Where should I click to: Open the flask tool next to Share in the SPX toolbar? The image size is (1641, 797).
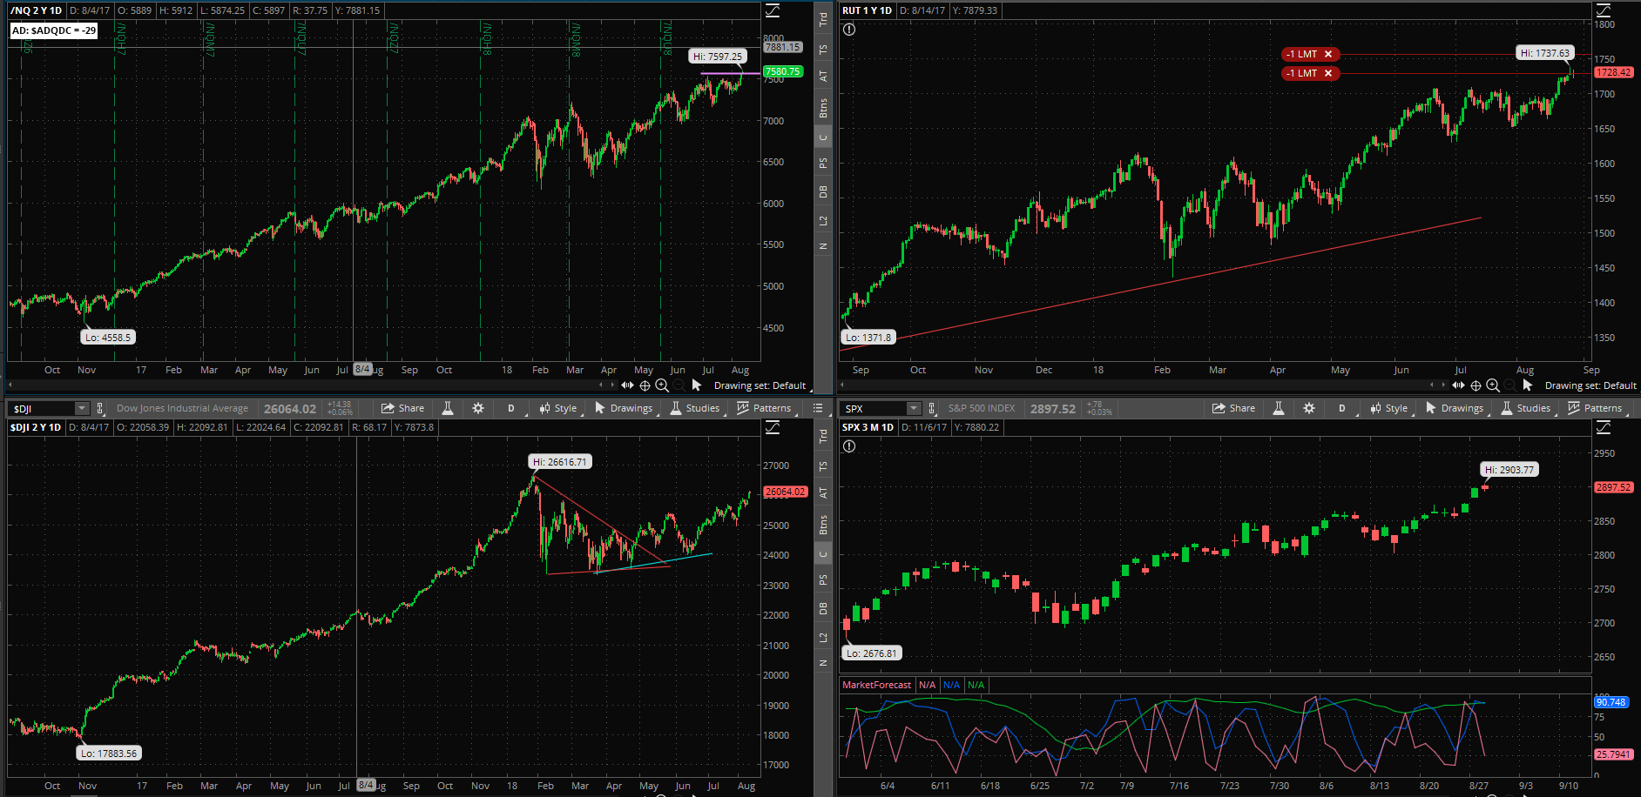click(1279, 408)
